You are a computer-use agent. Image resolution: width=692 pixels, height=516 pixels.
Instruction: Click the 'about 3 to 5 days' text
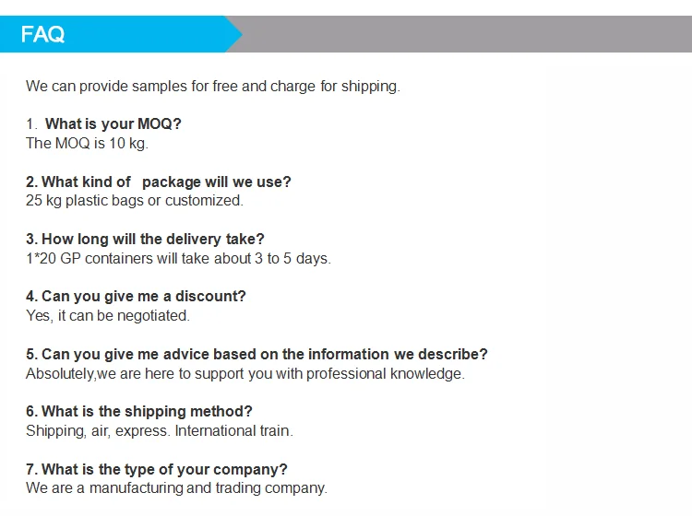pos(271,258)
